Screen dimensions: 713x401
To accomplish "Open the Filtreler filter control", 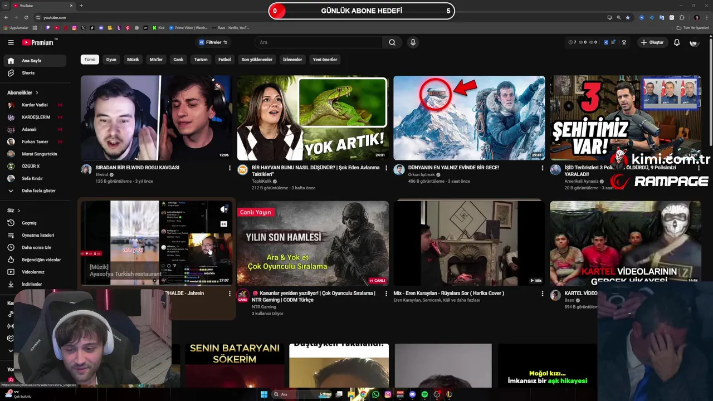I will [213, 42].
